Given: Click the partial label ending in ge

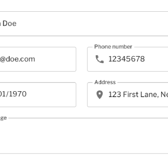Looking at the screenshot, I should (x=3, y=118).
